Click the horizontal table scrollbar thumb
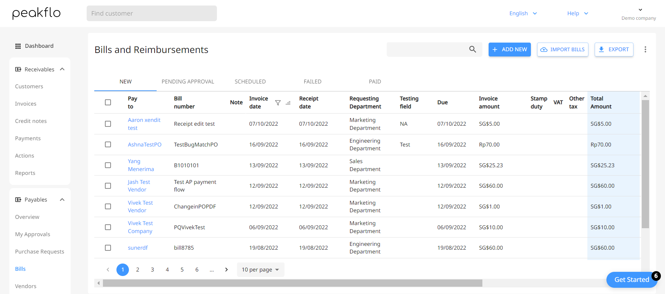Screen dimensions: 665x294 pyautogui.click(x=292, y=283)
